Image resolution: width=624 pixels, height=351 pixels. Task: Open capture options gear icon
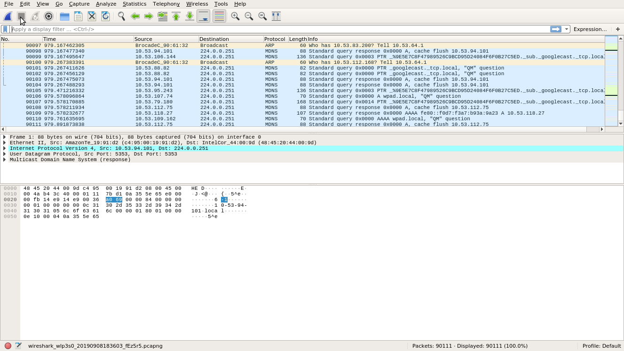(x=48, y=16)
